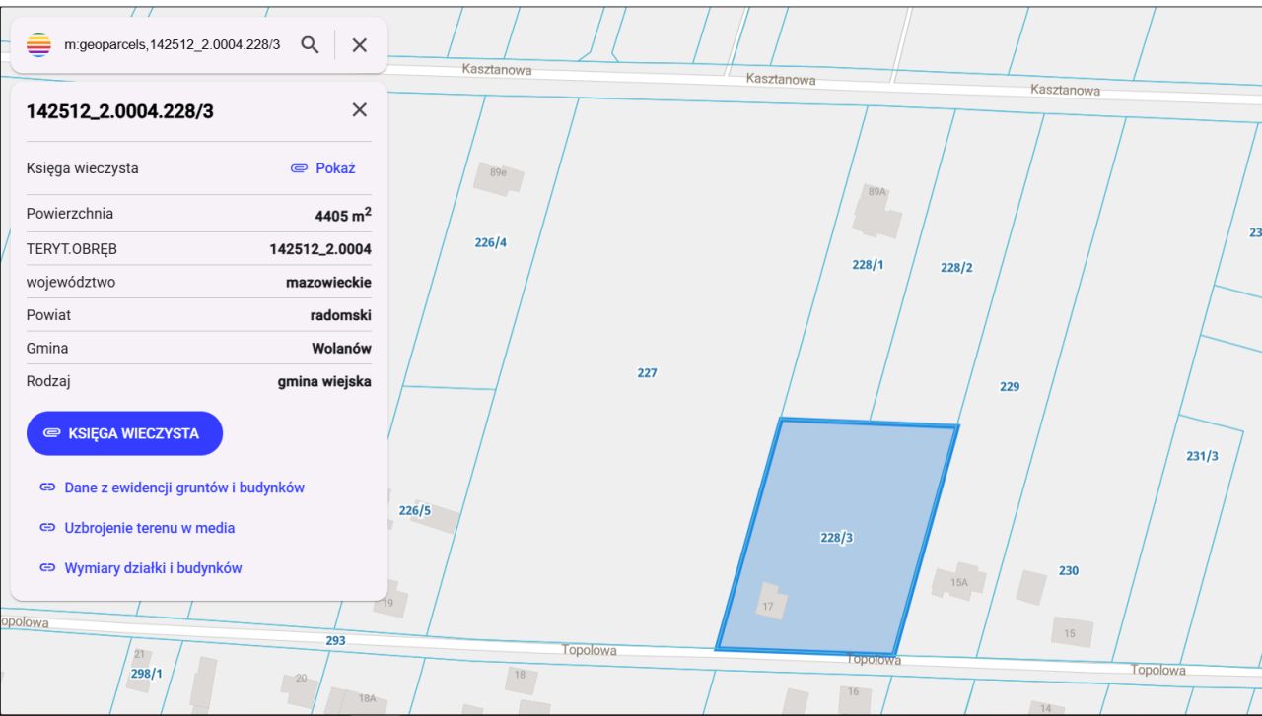Click Pokaż link for Księga wieczysta
Screen dimensions: 1262x716
tap(323, 168)
